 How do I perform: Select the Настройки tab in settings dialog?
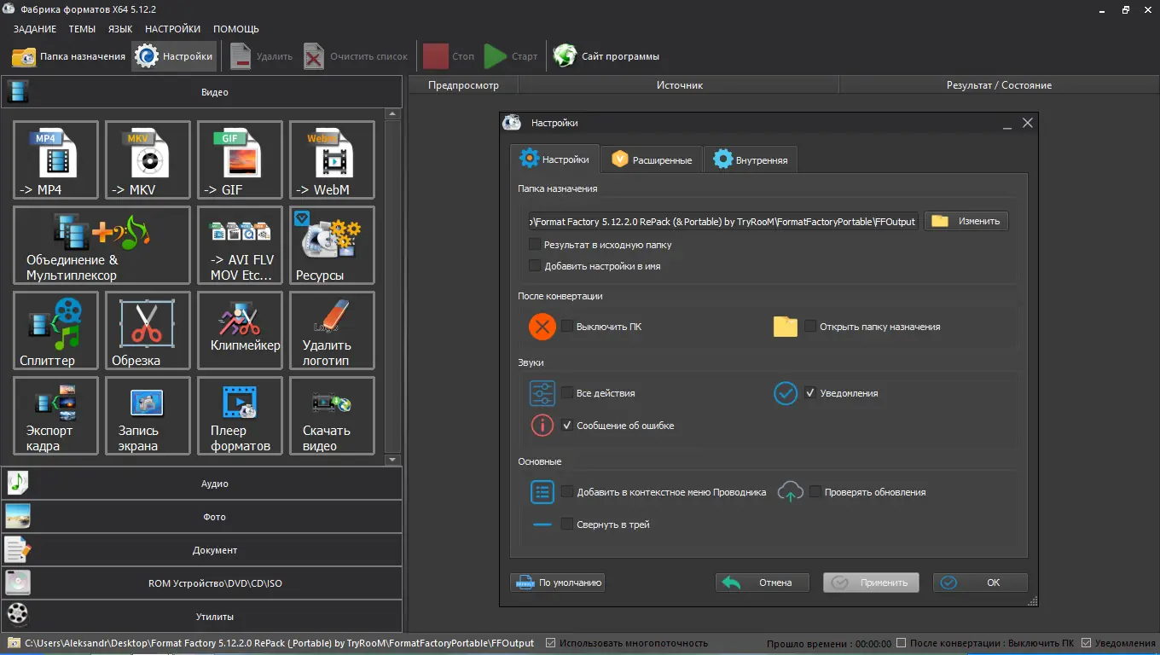tap(554, 159)
